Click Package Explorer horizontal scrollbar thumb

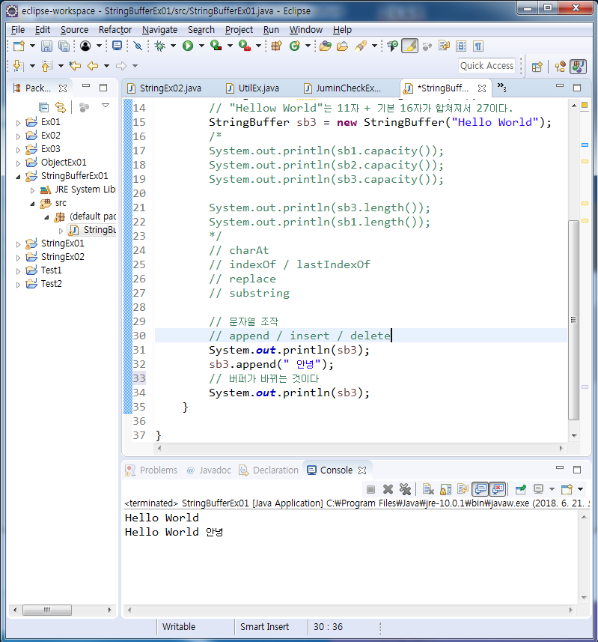pyautogui.click(x=47, y=610)
